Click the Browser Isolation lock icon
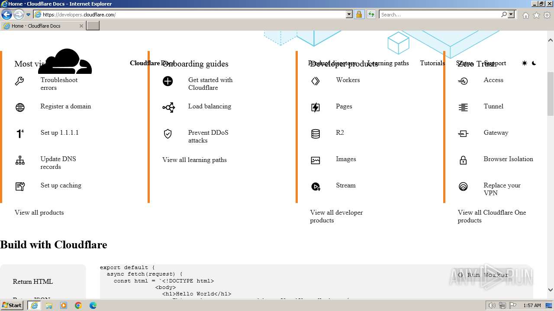The height and width of the screenshot is (311, 554). (x=463, y=160)
